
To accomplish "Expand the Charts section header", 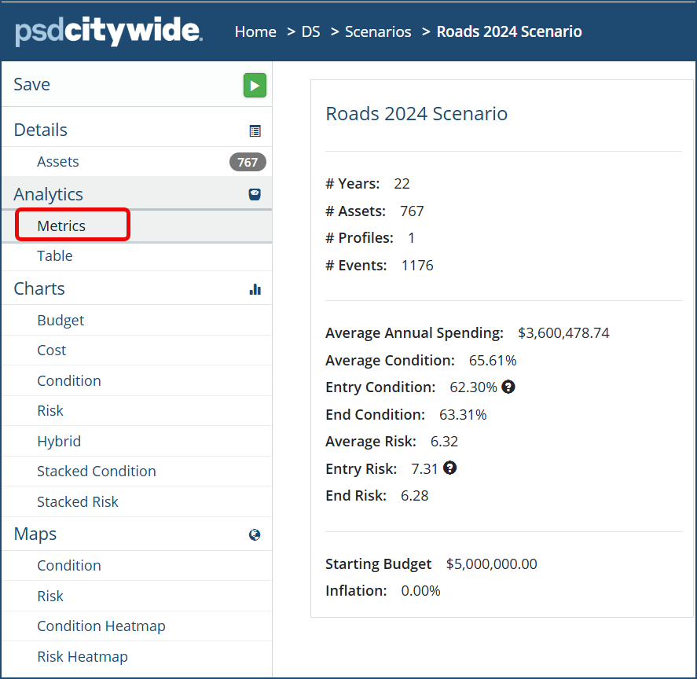I will [x=137, y=288].
